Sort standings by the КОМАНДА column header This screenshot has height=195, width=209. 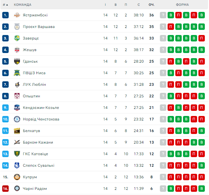pos(23,5)
